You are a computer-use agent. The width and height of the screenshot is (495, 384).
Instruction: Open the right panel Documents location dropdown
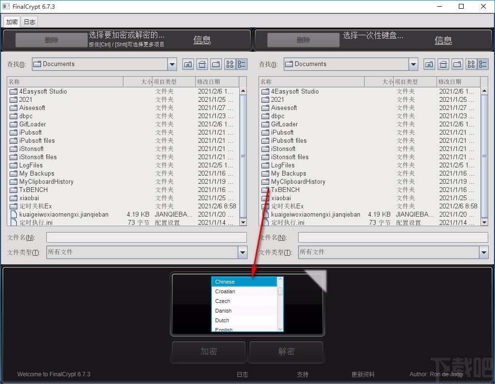(x=413, y=64)
